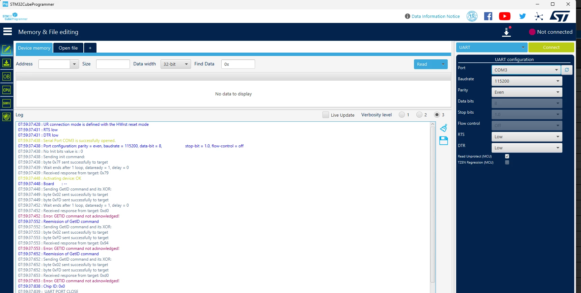
Task: Click the ST logo
Action: pyautogui.click(x=560, y=16)
